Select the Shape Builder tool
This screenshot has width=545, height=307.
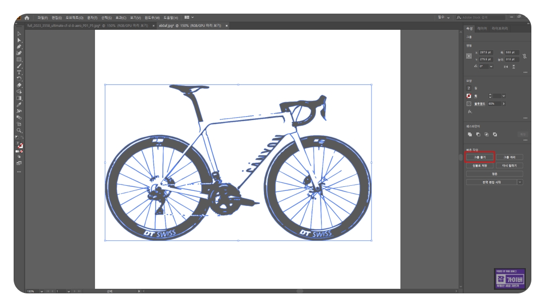(19, 92)
